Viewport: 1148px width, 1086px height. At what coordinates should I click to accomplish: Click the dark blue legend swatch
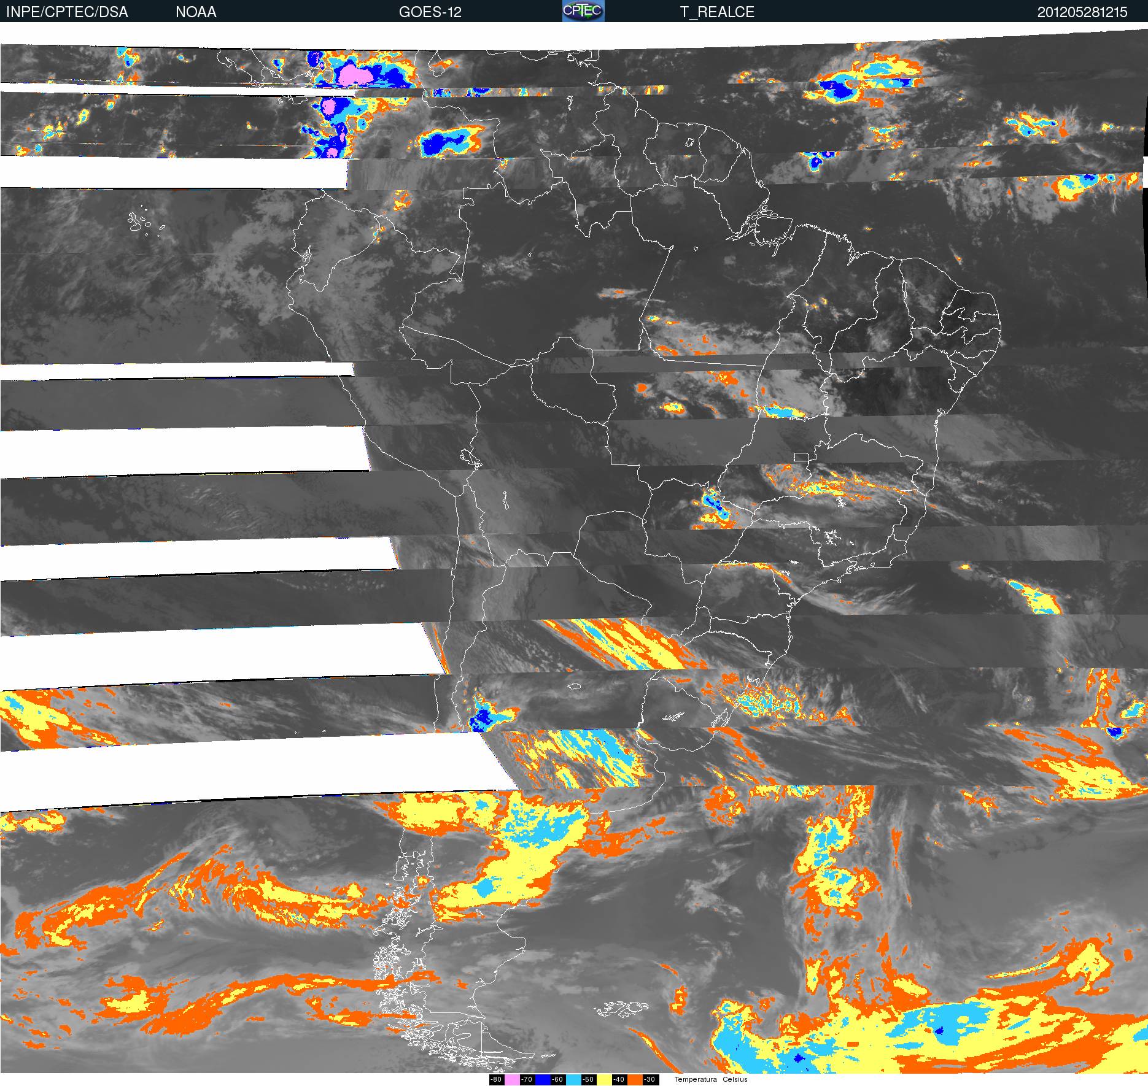pyautogui.click(x=543, y=1080)
